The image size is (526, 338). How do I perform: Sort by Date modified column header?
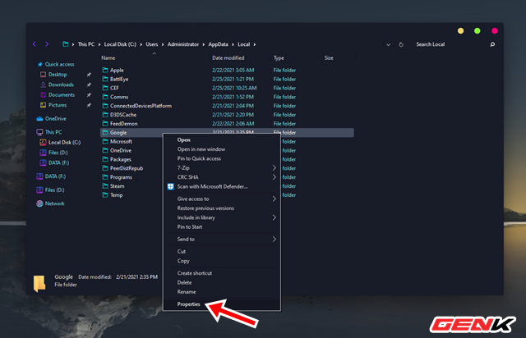(x=228, y=58)
